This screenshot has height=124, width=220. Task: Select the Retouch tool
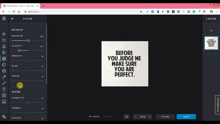click(4, 77)
